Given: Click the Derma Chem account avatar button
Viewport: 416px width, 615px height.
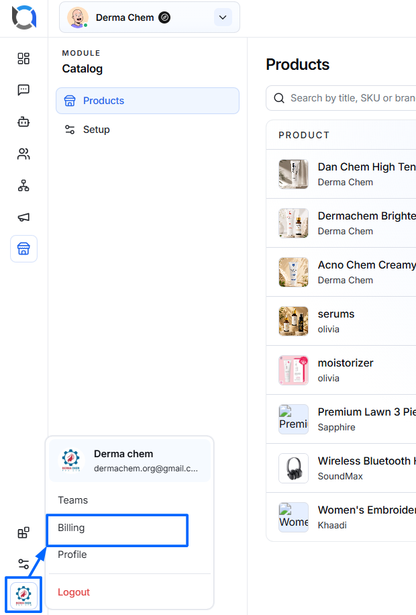Looking at the screenshot, I should 23,595.
